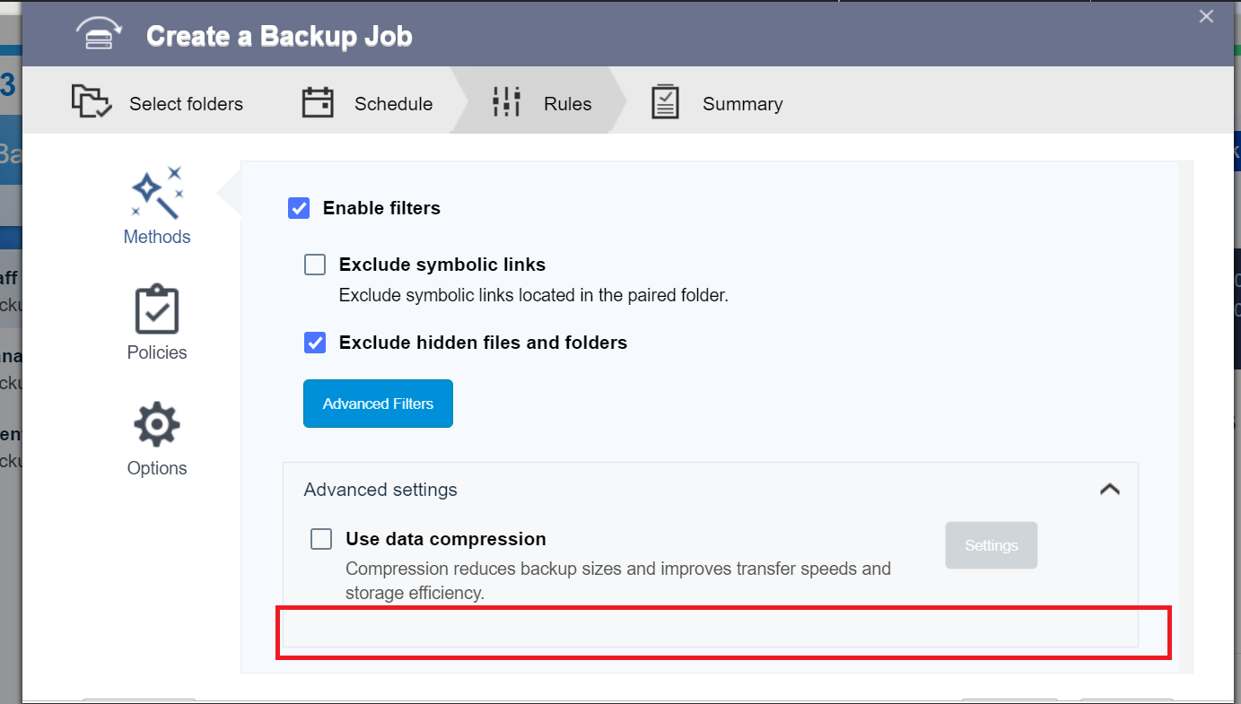This screenshot has width=1241, height=704.
Task: Uncheck Exclude hidden files and folders
Action: (x=315, y=343)
